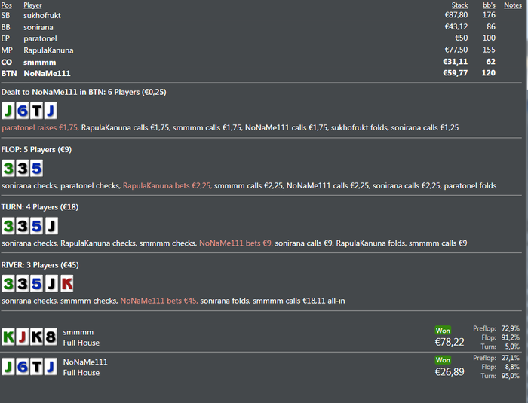The image size is (528, 403).
Task: Click the green 3 card in the Flop row
Action: pos(8,168)
